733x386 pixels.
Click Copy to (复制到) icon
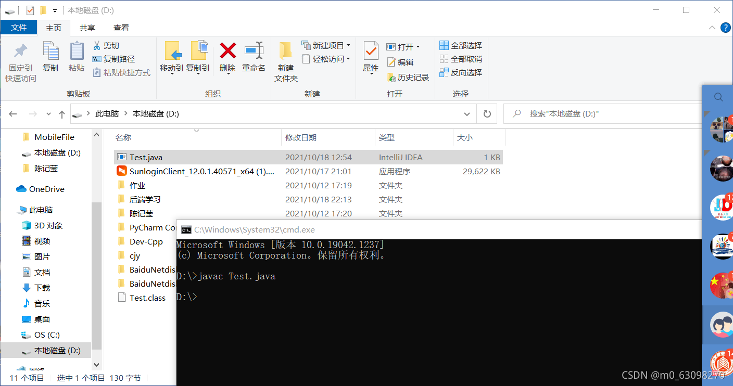pyautogui.click(x=199, y=51)
